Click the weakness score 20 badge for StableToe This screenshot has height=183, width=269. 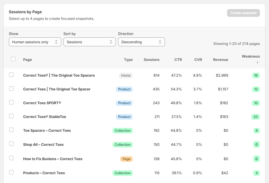coord(255,117)
